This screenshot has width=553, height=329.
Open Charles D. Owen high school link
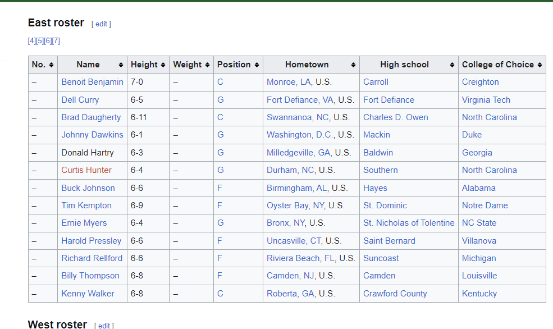[396, 117]
